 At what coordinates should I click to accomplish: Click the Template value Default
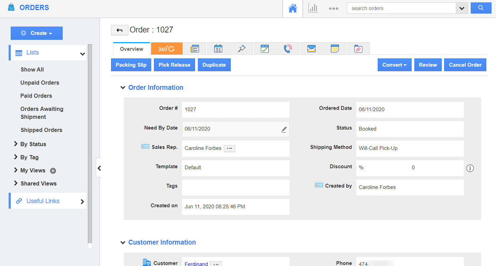(x=193, y=168)
